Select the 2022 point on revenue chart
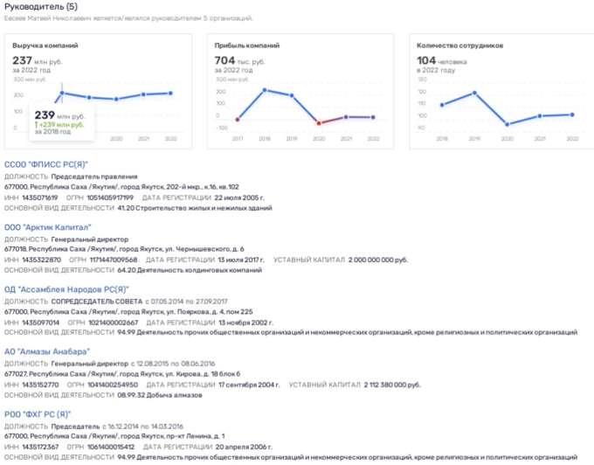 click(x=170, y=93)
